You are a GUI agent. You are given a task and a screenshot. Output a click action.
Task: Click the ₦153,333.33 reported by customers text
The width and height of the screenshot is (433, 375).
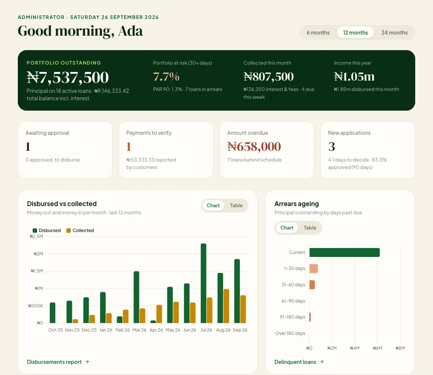click(x=151, y=163)
